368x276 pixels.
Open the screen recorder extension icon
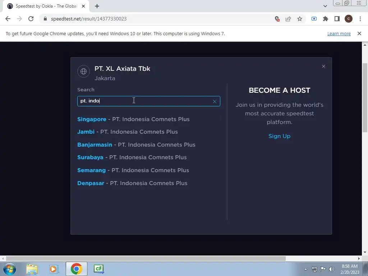click(x=314, y=19)
